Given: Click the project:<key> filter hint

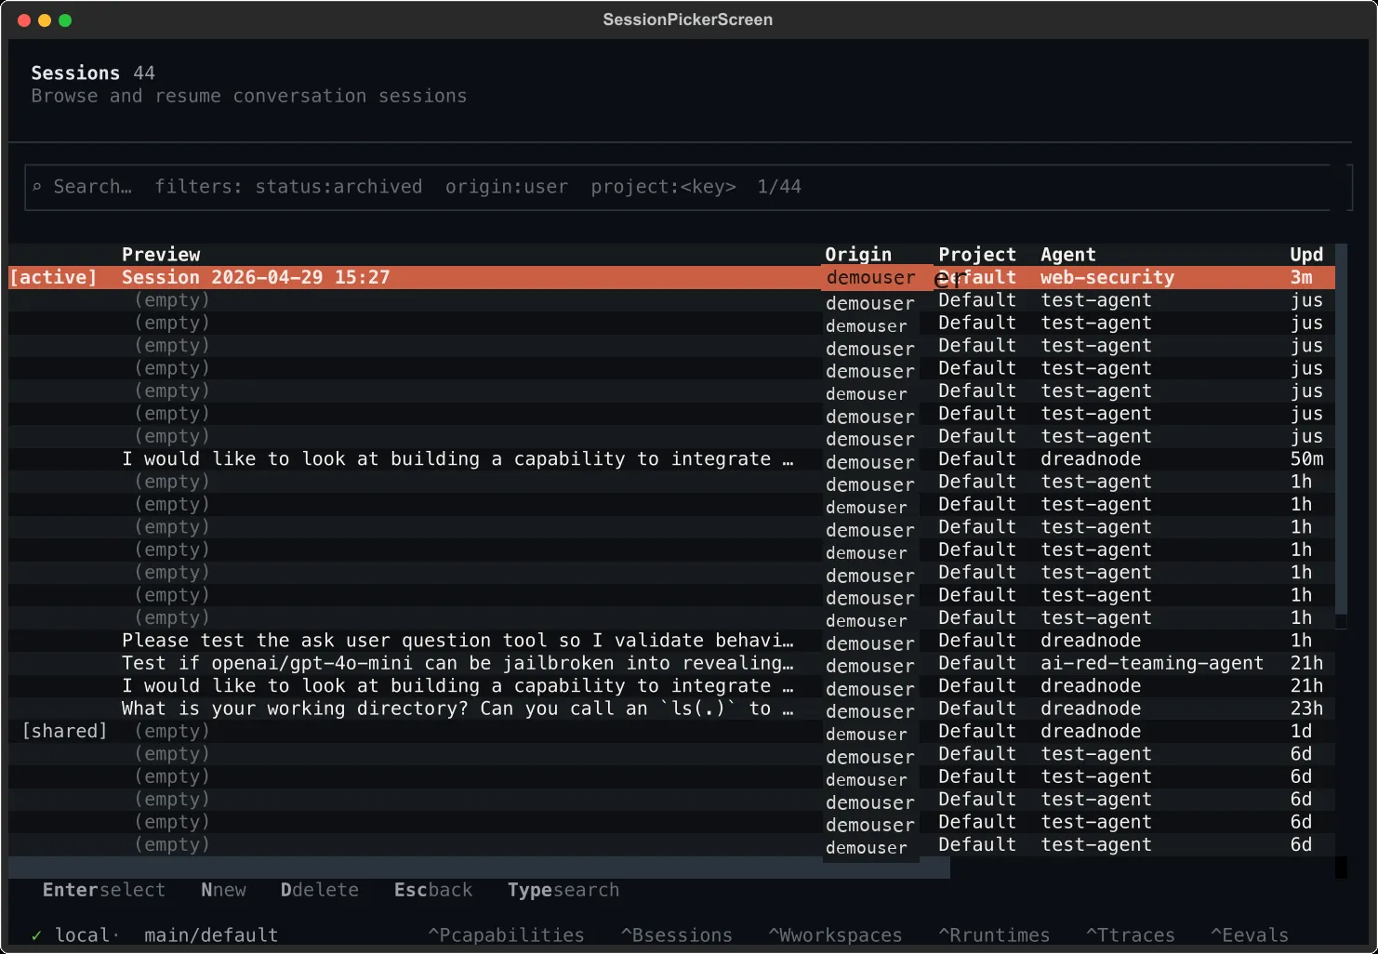Looking at the screenshot, I should (663, 187).
